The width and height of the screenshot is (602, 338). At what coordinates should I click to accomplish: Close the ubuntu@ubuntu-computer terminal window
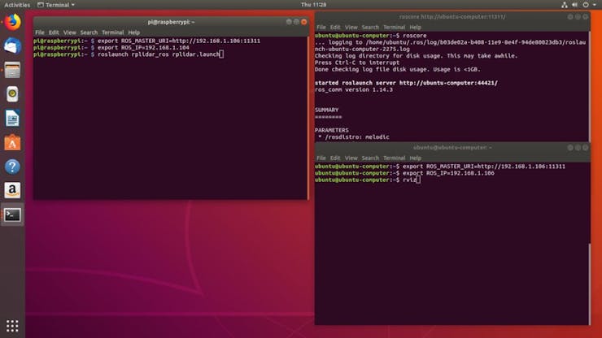585,148
